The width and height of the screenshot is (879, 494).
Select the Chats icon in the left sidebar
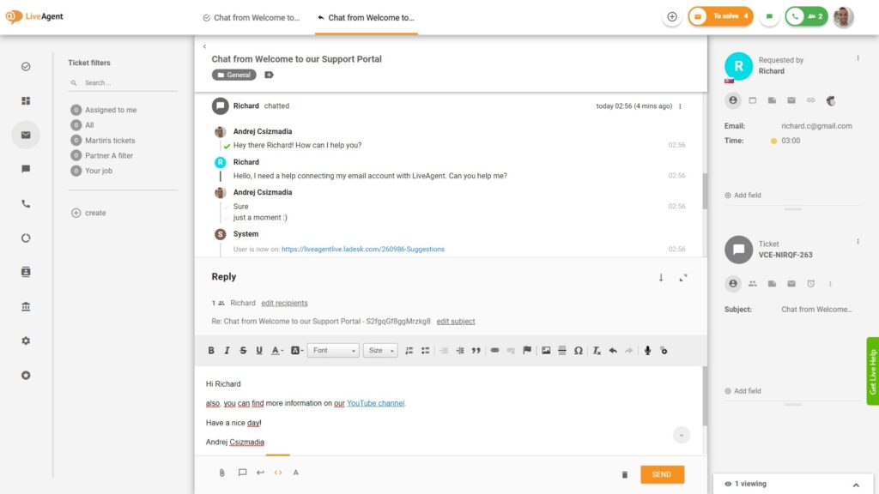(x=26, y=170)
